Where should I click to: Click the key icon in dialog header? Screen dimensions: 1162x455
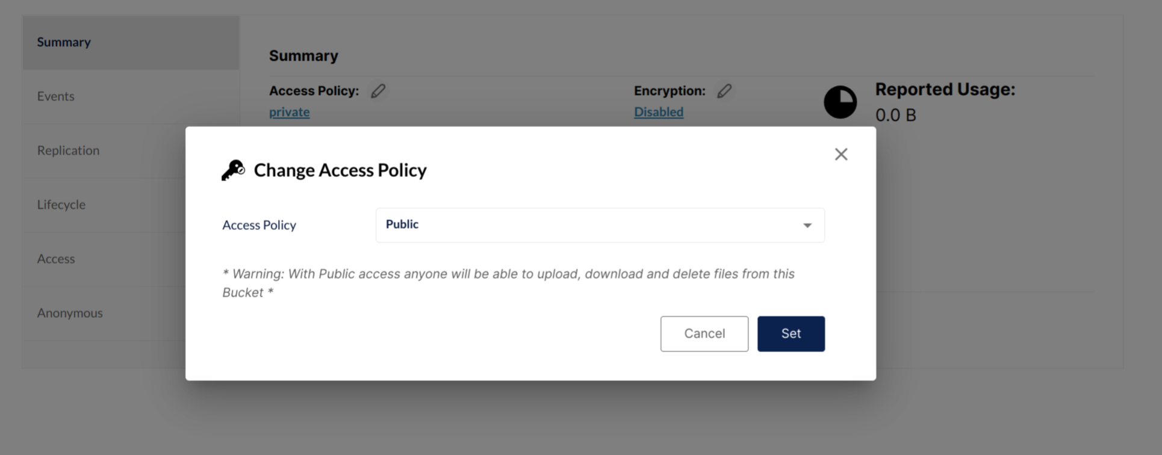(x=233, y=170)
